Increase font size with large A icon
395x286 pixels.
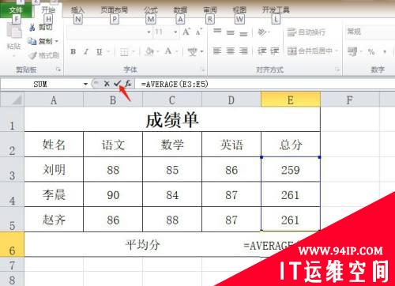[186, 32]
